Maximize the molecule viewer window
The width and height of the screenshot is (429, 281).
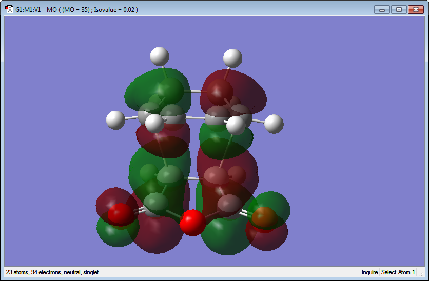coord(399,10)
